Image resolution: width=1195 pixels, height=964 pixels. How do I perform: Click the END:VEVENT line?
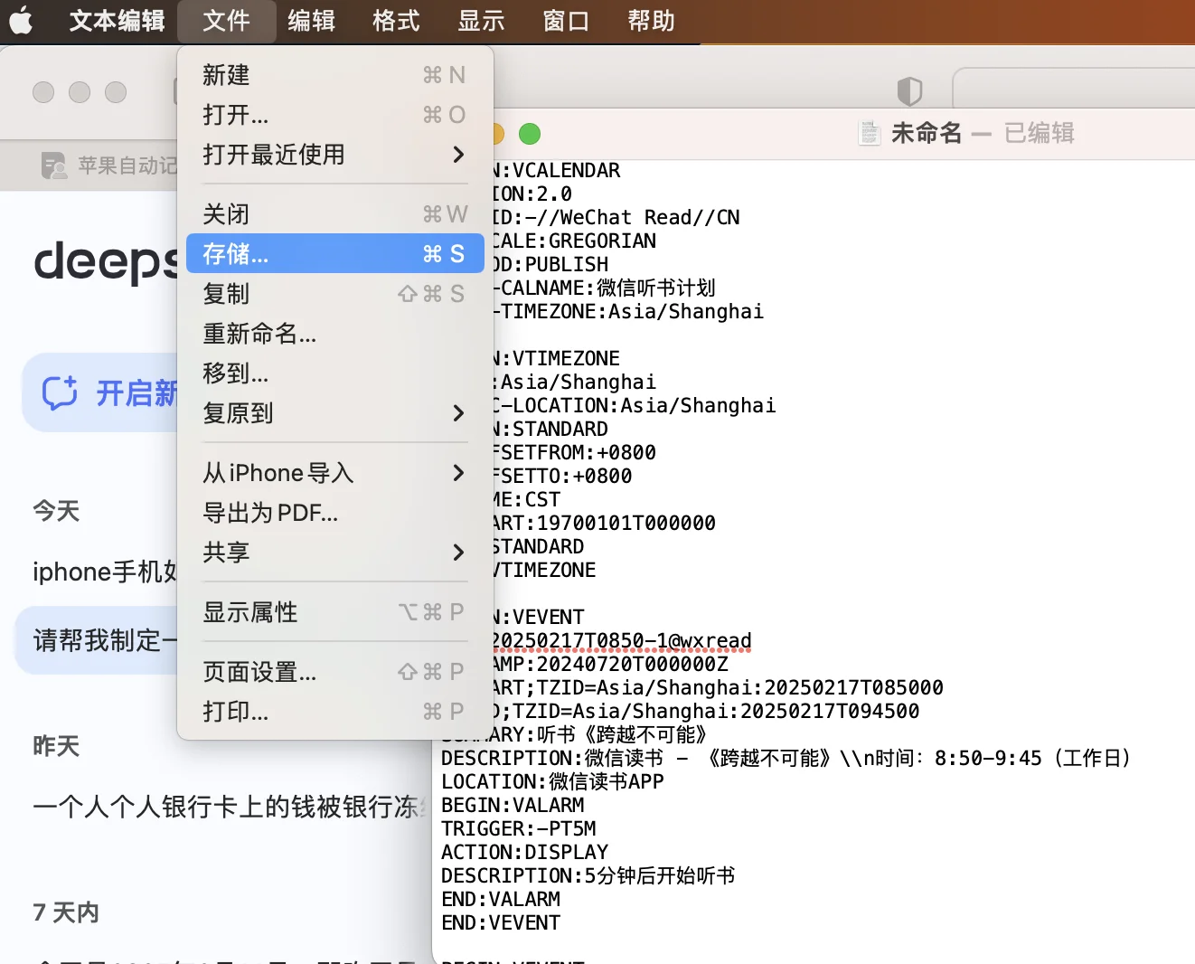pyautogui.click(x=501, y=922)
